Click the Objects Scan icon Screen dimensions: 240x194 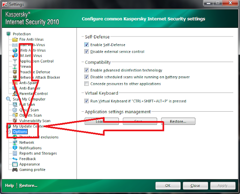tap(15, 115)
